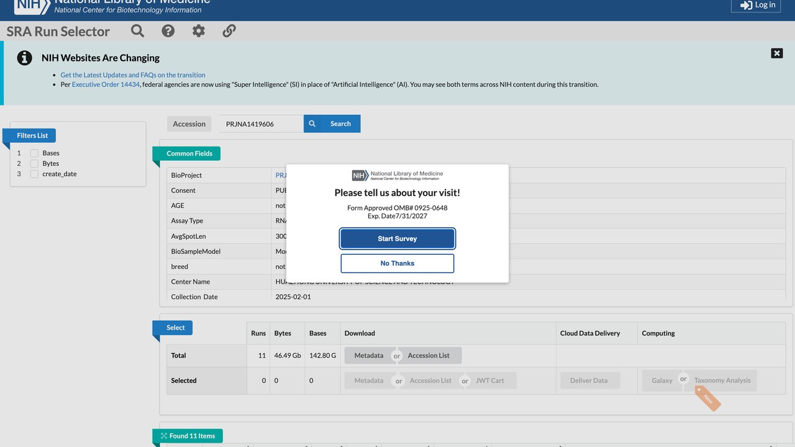Decline the survey with No Thanks
This screenshot has height=447, width=795.
[x=397, y=263]
